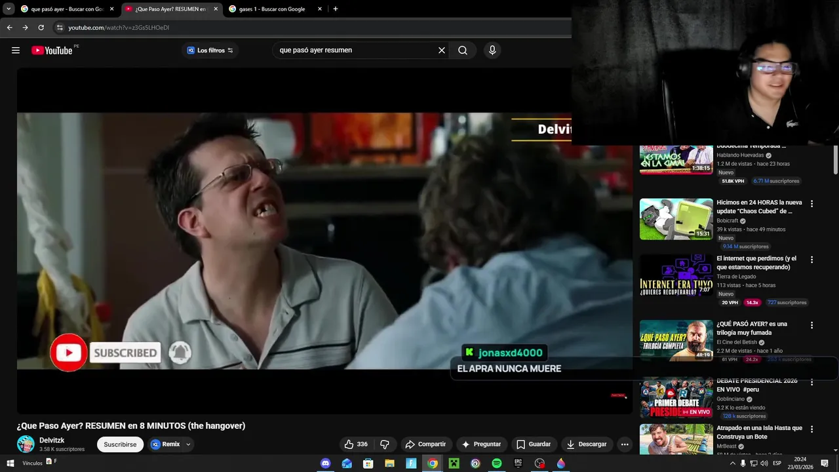Open Minecraft creeper icon in taskbar
The height and width of the screenshot is (472, 839).
[454, 463]
